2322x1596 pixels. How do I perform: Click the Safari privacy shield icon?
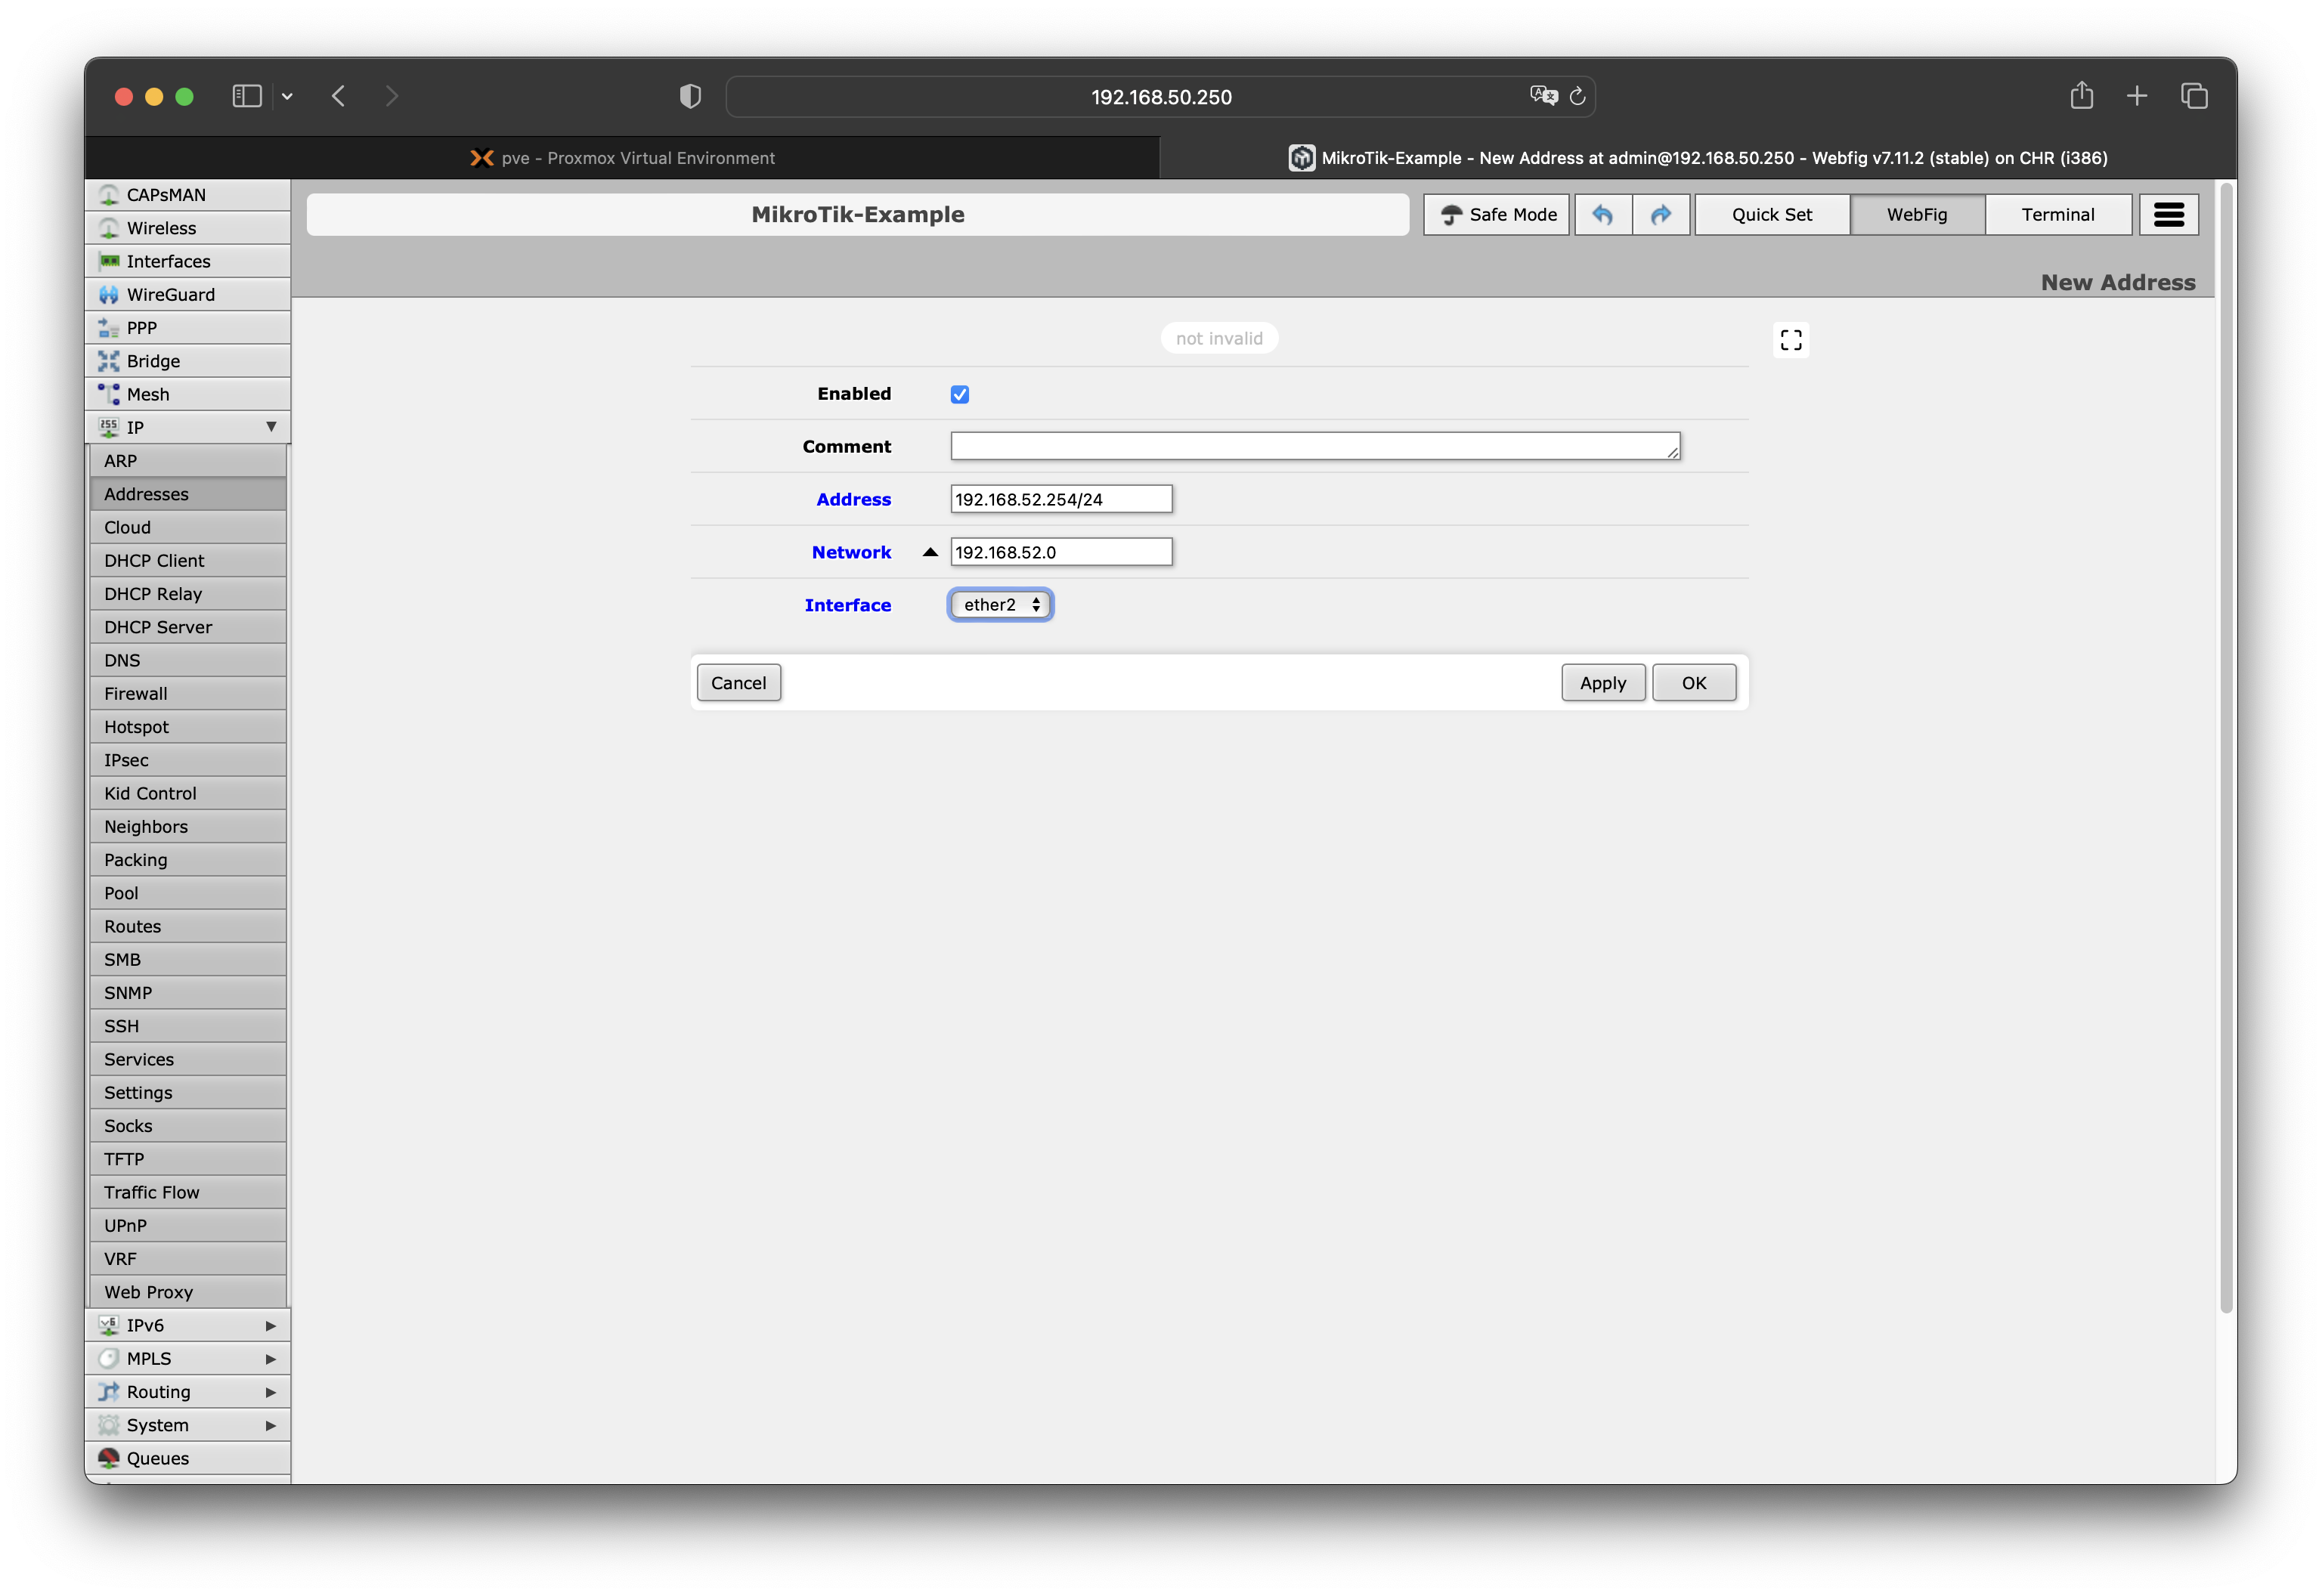point(690,97)
